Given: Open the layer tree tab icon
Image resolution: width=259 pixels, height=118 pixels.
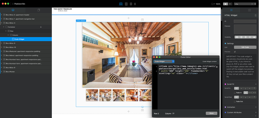Looking at the screenshot, I should [x=13, y=10].
